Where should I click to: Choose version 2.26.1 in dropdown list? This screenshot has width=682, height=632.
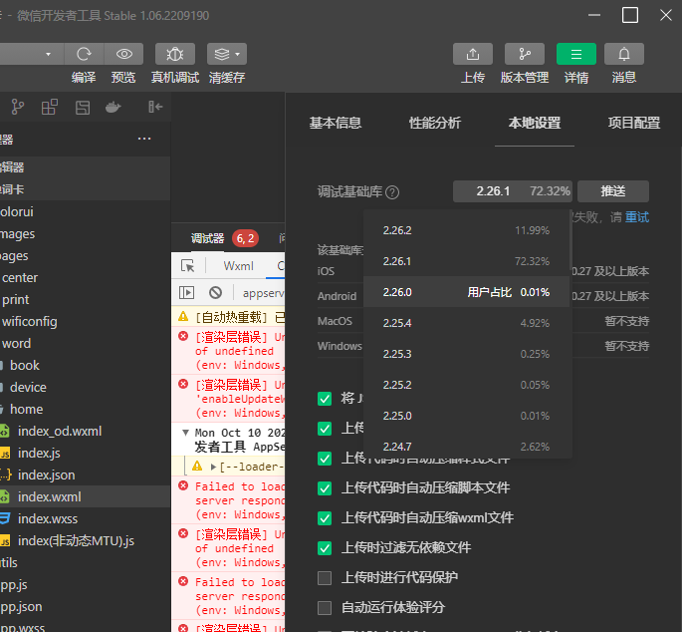pos(466,261)
